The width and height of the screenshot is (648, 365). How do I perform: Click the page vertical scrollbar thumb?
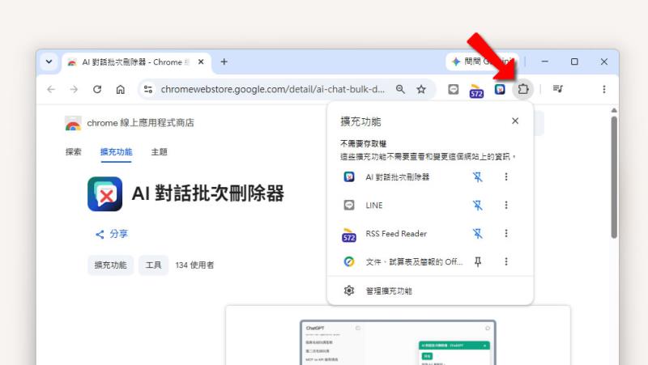pyautogui.click(x=614, y=177)
